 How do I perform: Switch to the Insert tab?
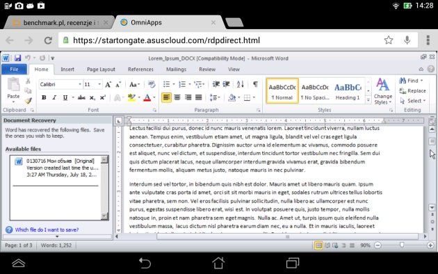[x=67, y=70]
